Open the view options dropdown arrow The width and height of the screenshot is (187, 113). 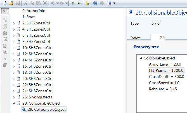pyautogui.click(x=114, y=3)
